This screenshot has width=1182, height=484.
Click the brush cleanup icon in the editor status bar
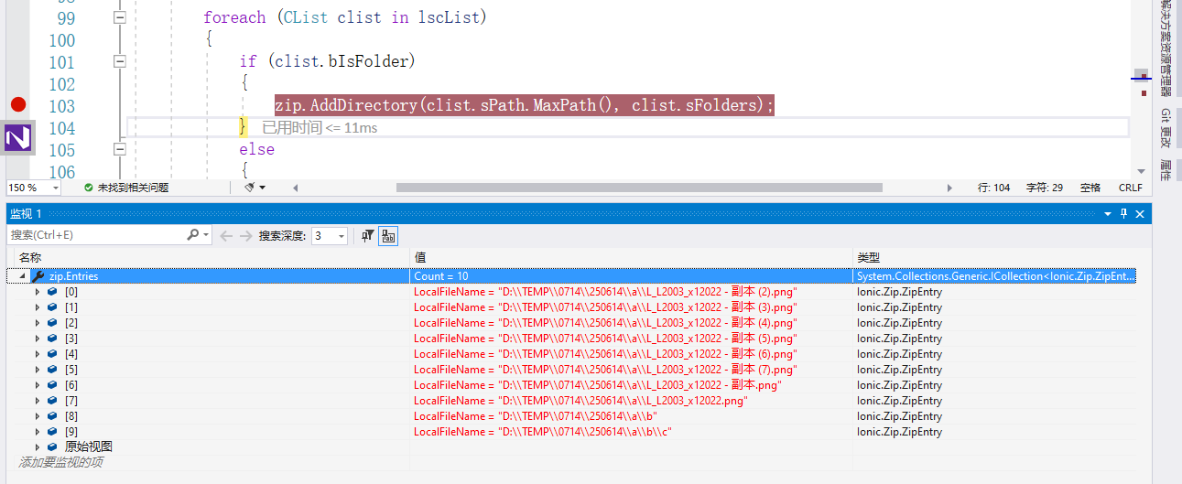coord(250,187)
